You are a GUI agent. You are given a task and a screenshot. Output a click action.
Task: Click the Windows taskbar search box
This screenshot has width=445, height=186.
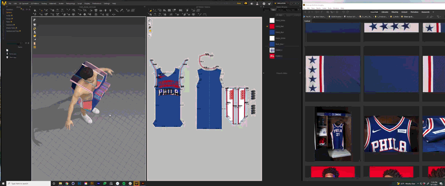[28, 184]
